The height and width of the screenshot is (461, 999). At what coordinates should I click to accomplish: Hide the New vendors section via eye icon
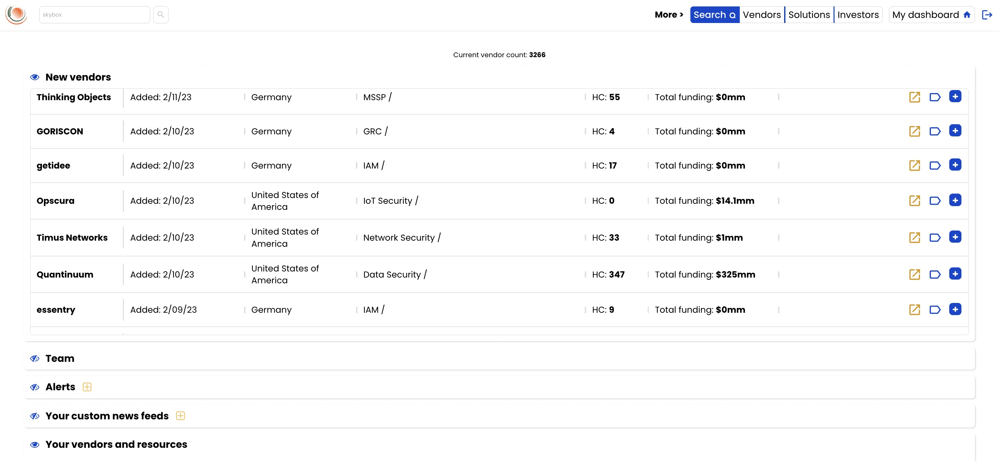coord(35,77)
